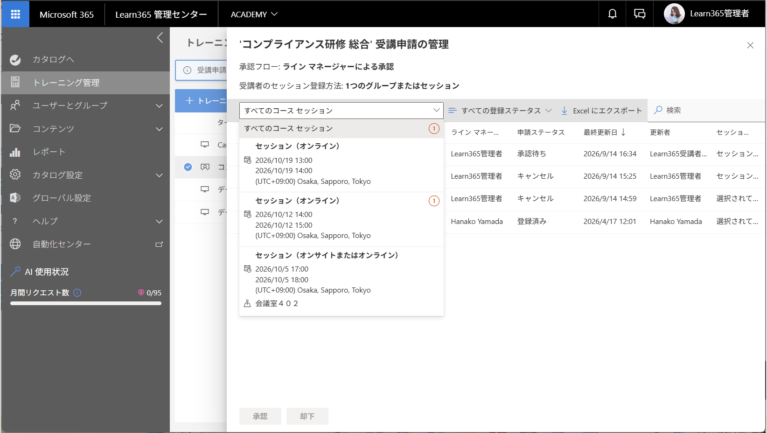The height and width of the screenshot is (433, 767).
Task: Click the monthly requests progress bar
Action: (x=86, y=303)
